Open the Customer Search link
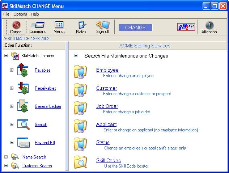 tap(37, 166)
